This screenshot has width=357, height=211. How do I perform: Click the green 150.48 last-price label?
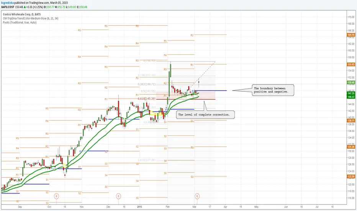[351, 82]
